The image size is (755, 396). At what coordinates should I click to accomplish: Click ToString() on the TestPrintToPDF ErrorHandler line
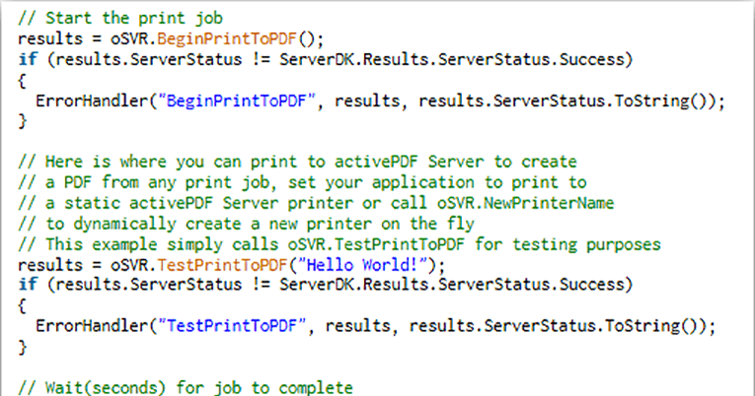click(x=651, y=326)
